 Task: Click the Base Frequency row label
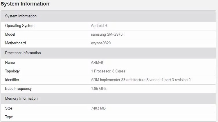tap(18, 89)
